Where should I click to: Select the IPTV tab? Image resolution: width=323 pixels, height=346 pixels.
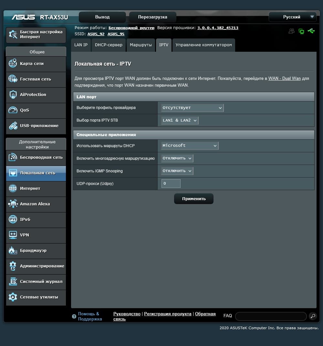pos(163,45)
